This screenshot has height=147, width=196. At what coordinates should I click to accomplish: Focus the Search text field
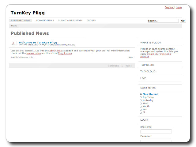coord(162,21)
